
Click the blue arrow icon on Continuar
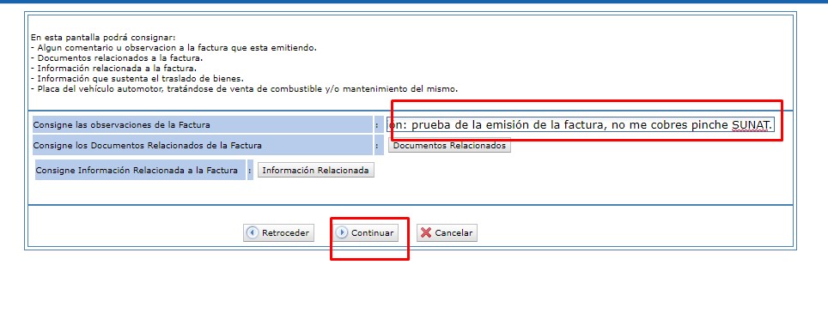pyautogui.click(x=342, y=232)
